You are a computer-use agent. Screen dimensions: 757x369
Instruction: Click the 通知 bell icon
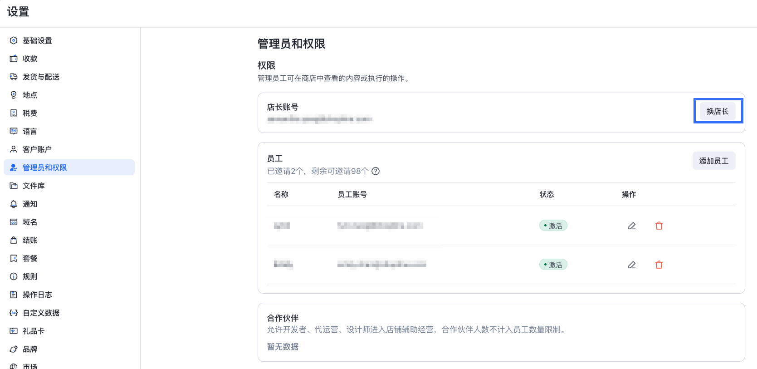14,204
